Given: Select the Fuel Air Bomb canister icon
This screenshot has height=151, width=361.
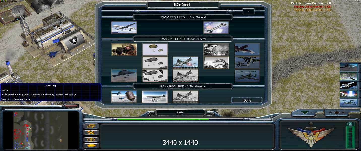Looking at the screenshot, I should [x=124, y=97].
